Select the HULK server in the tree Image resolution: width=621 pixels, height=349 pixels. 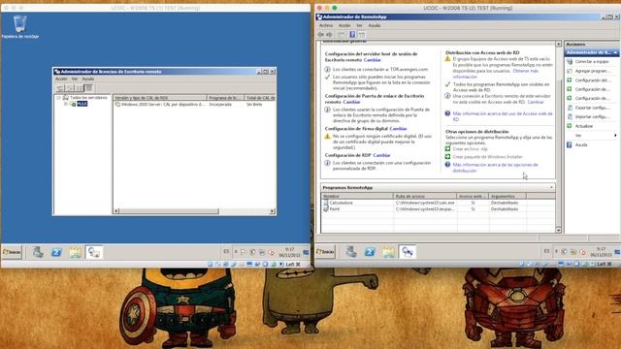(82, 104)
